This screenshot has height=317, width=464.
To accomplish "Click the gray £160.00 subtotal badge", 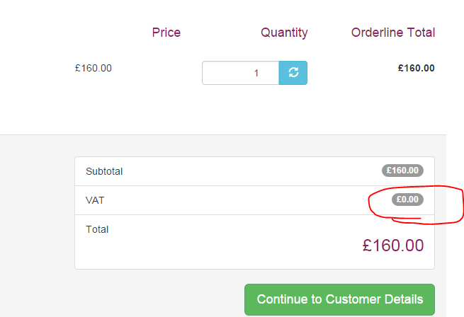I will pyautogui.click(x=402, y=171).
